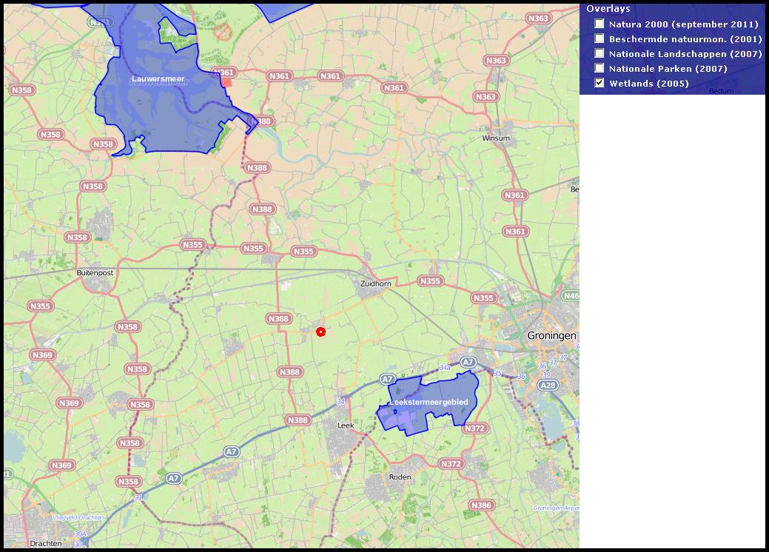Uncheck the Wetlands (2005) overlay
This screenshot has height=552, width=769.
click(x=600, y=84)
